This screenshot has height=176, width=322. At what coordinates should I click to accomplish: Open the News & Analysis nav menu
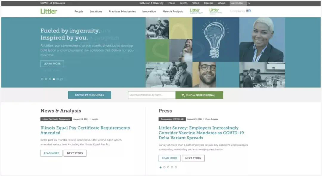173,12
